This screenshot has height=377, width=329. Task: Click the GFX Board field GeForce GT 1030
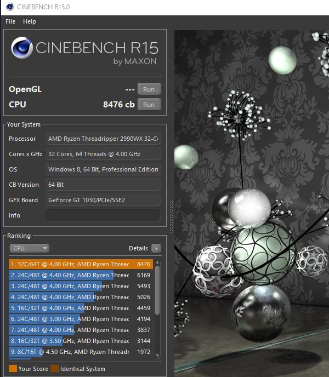pyautogui.click(x=103, y=200)
